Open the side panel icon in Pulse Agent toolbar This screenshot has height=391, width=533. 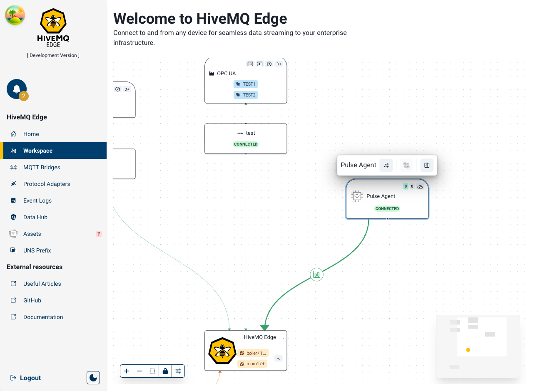coord(427,165)
